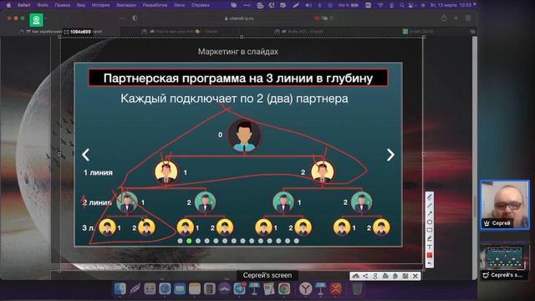Open the Справка menu
The height and width of the screenshot is (301, 535).
point(201,5)
